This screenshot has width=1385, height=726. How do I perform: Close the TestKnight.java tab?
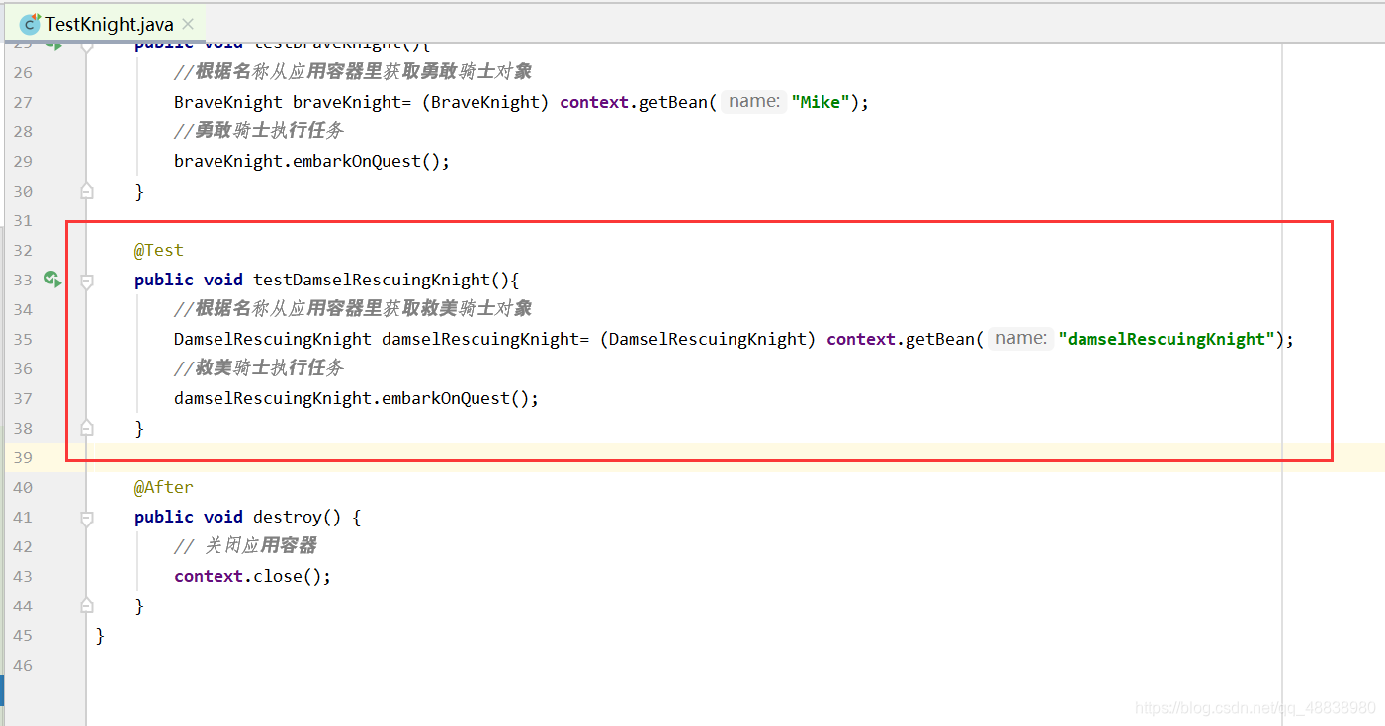point(188,24)
